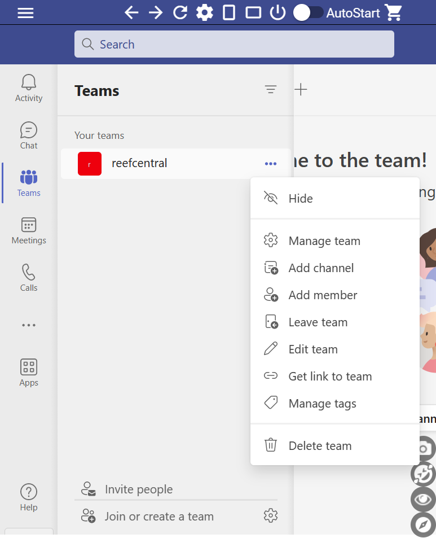Expand more apps ellipsis in sidebar
Image resolution: width=436 pixels, height=538 pixels.
point(29,325)
